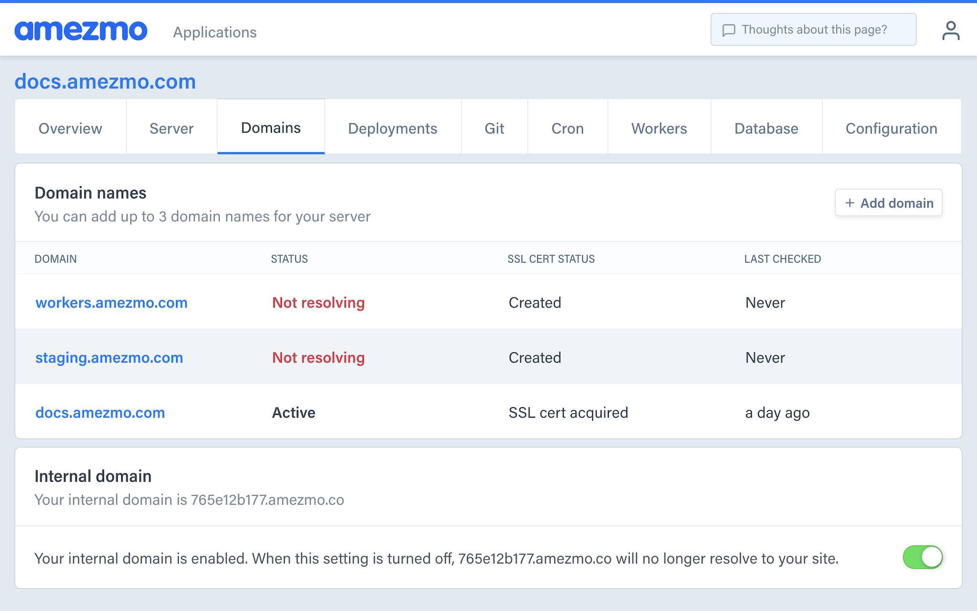Screen dimensions: 977x611
Task: Open the Applications menu item
Action: (x=215, y=32)
